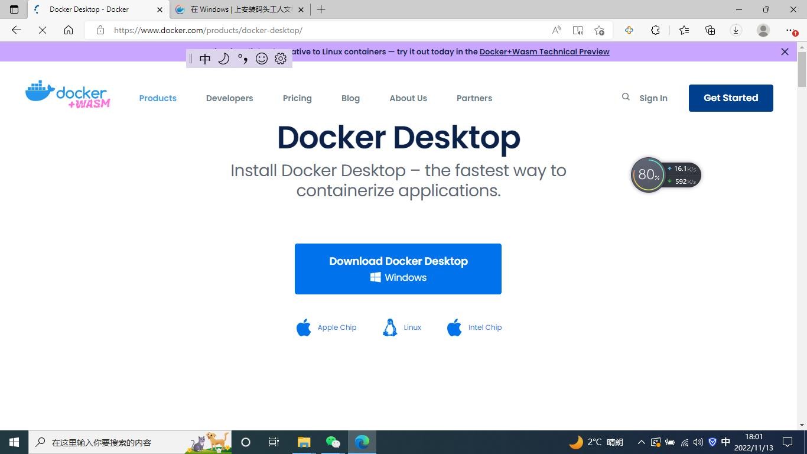Click the page vertical scrollbar
This screenshot has height=454, width=807.
pyautogui.click(x=802, y=70)
